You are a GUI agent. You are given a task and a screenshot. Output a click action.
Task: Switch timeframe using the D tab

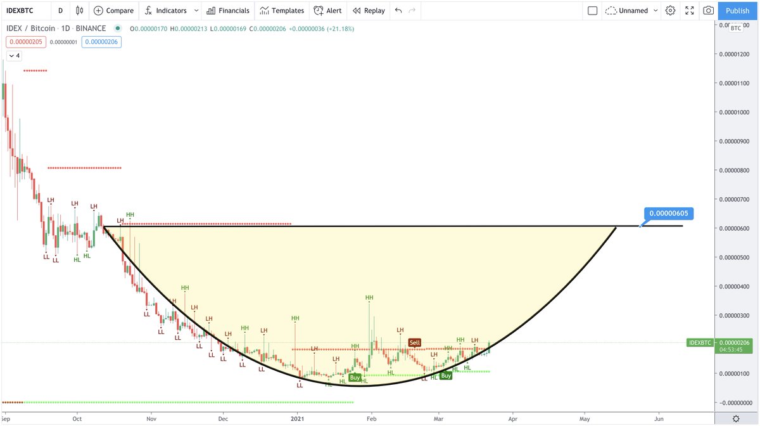click(60, 10)
